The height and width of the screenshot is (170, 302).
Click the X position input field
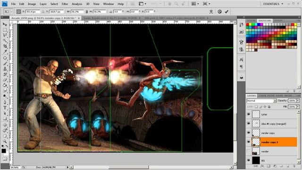[x=33, y=12]
